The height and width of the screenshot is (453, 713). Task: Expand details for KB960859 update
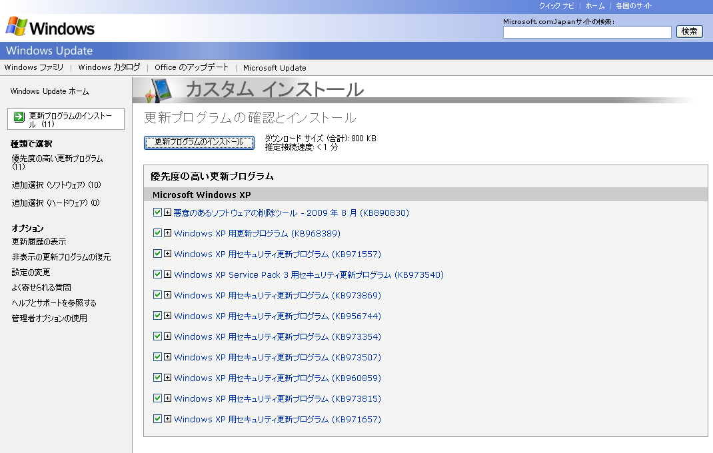coord(167,378)
